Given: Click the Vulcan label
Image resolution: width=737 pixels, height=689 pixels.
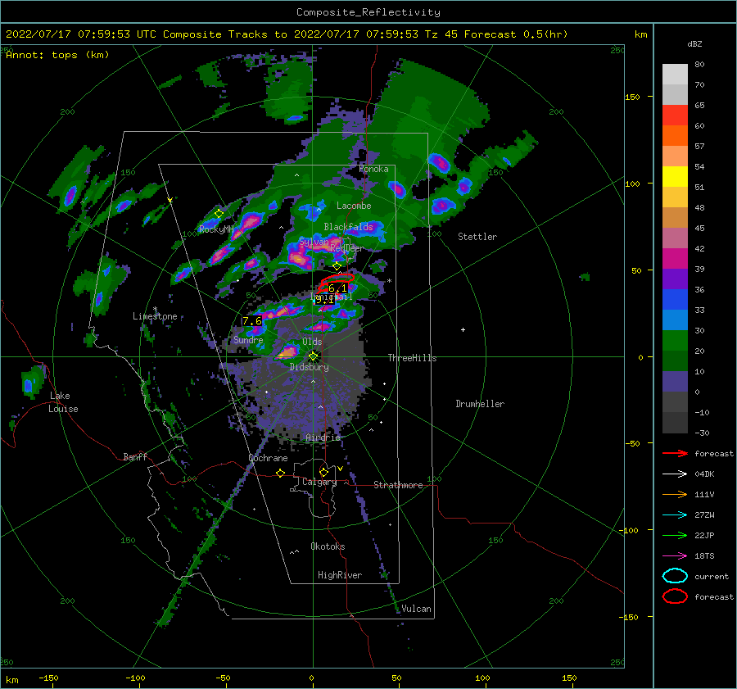Looking at the screenshot, I should (416, 608).
